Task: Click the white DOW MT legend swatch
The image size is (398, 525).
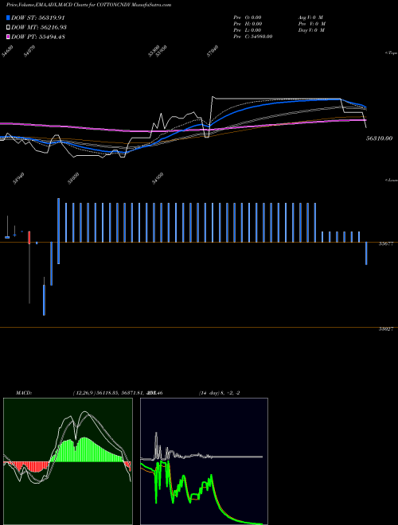Action: point(8,28)
